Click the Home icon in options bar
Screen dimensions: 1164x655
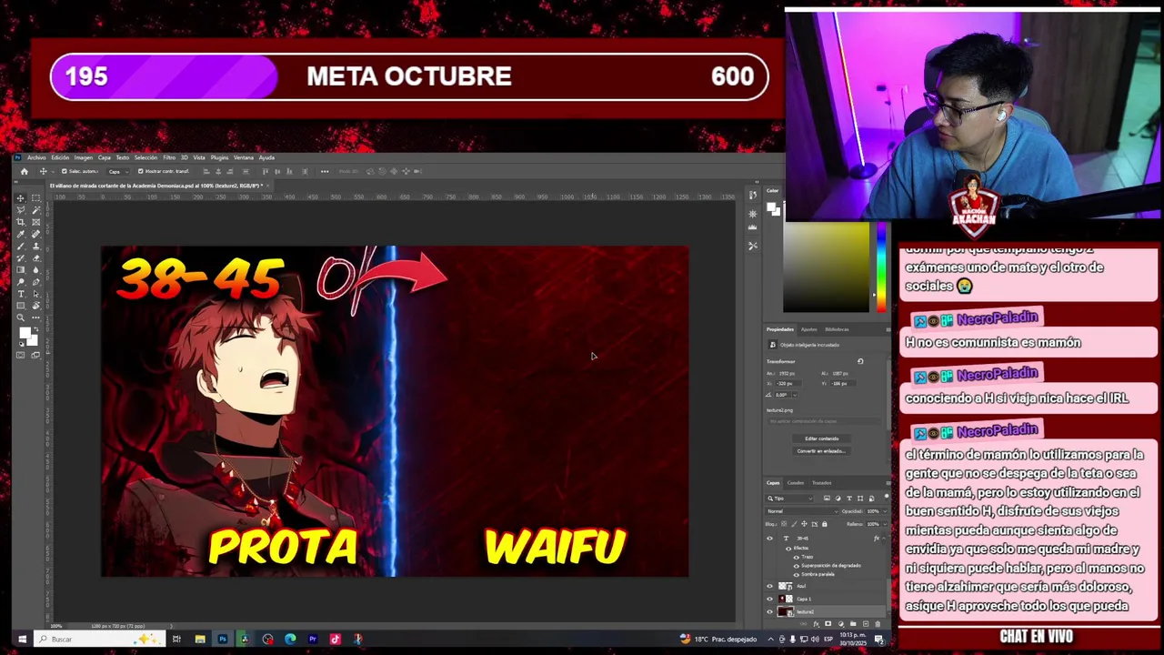(24, 171)
